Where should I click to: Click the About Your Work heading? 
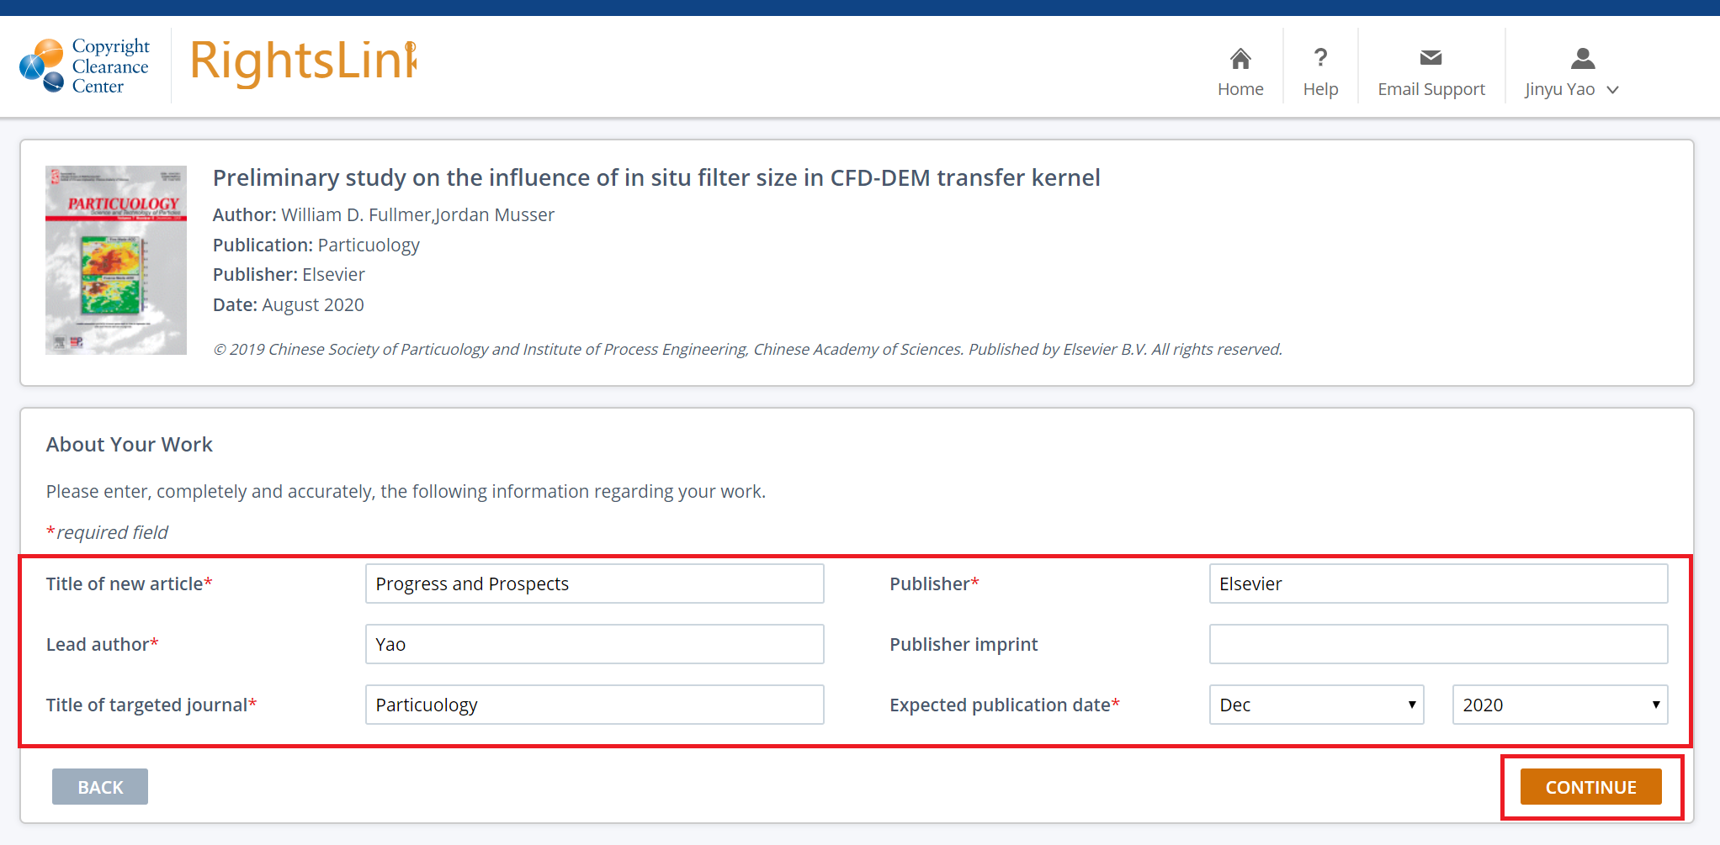click(x=130, y=445)
